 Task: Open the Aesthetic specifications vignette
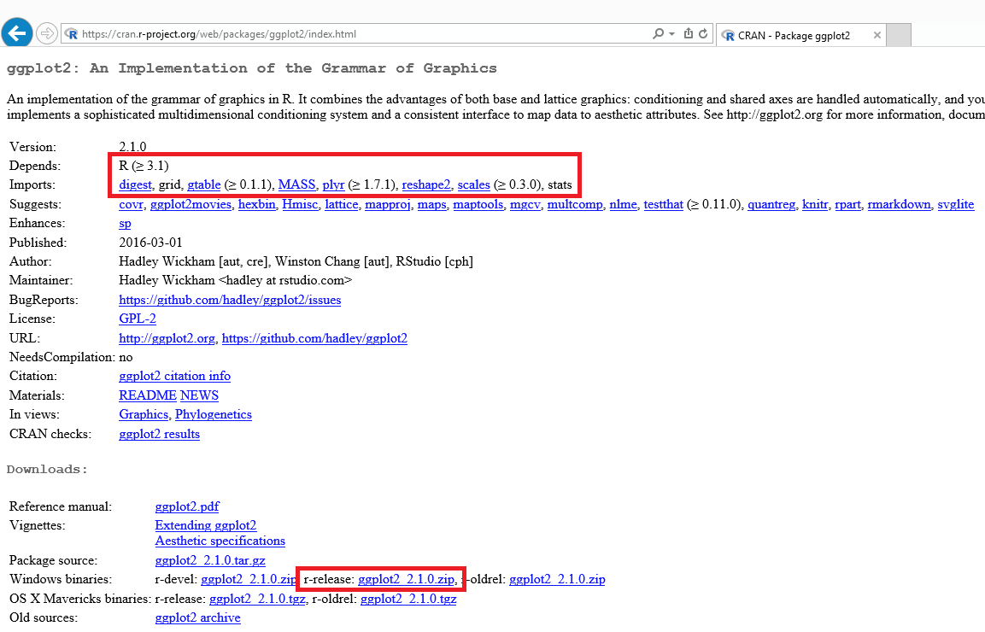(x=220, y=541)
